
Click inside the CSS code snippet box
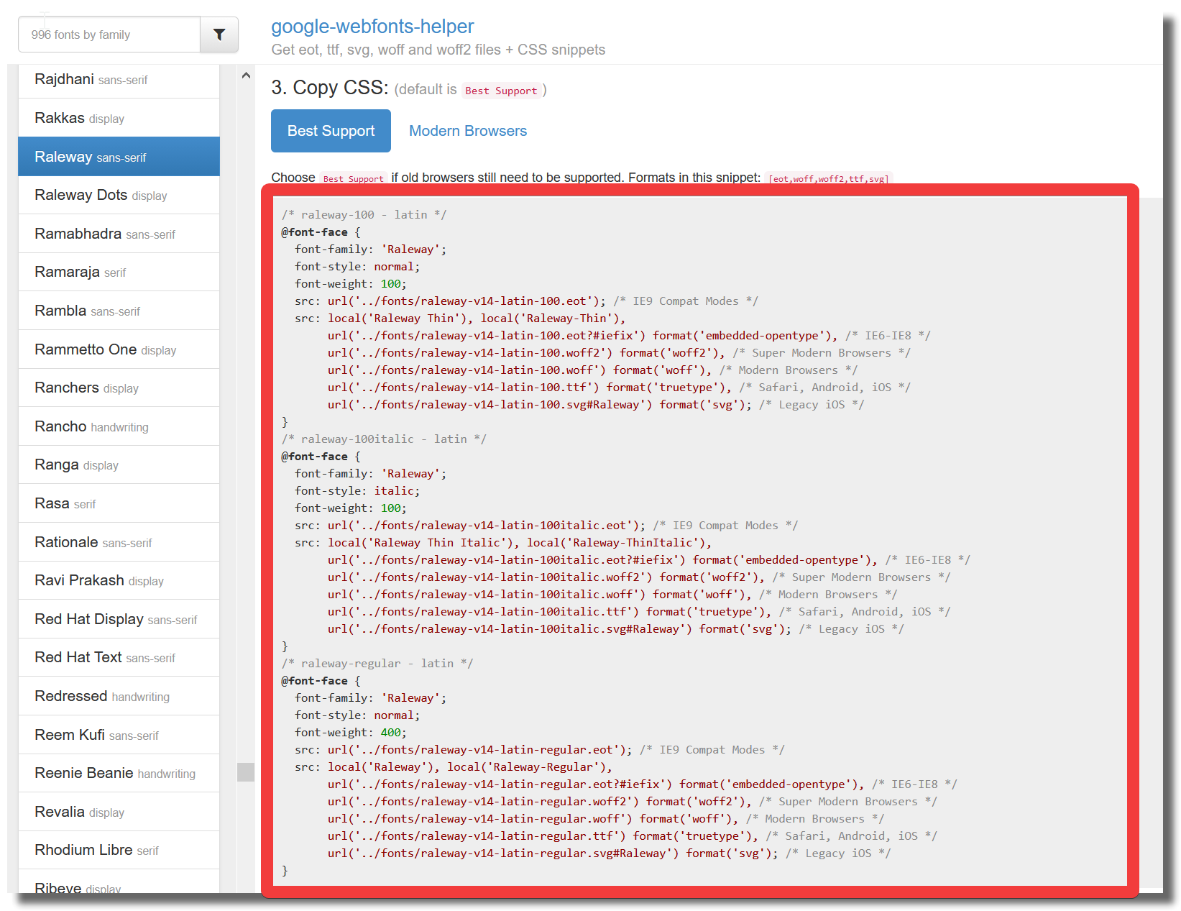click(699, 539)
